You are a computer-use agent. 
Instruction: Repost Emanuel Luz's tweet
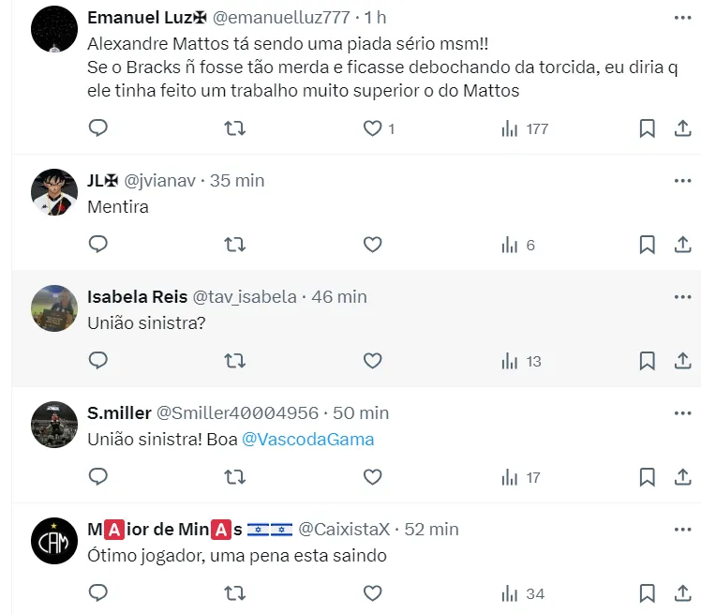(235, 128)
